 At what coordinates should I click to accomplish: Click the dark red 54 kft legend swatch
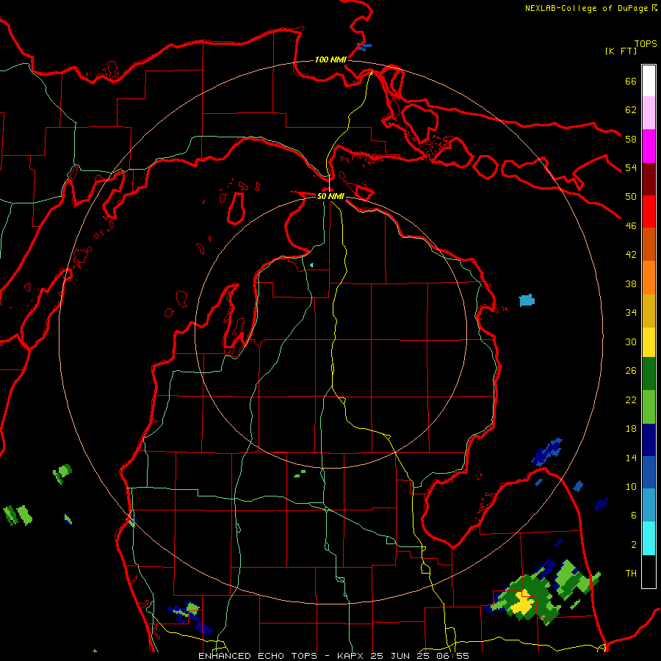[649, 179]
